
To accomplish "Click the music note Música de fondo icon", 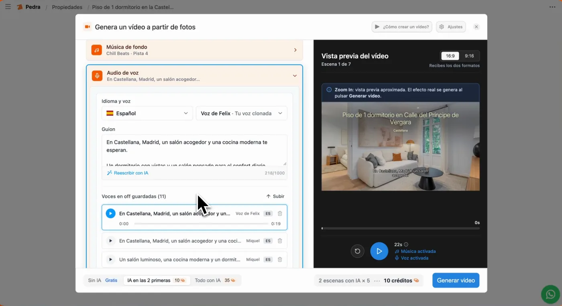I will [x=96, y=50].
